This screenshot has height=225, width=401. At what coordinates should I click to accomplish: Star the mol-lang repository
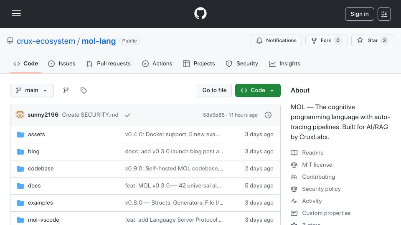point(372,40)
